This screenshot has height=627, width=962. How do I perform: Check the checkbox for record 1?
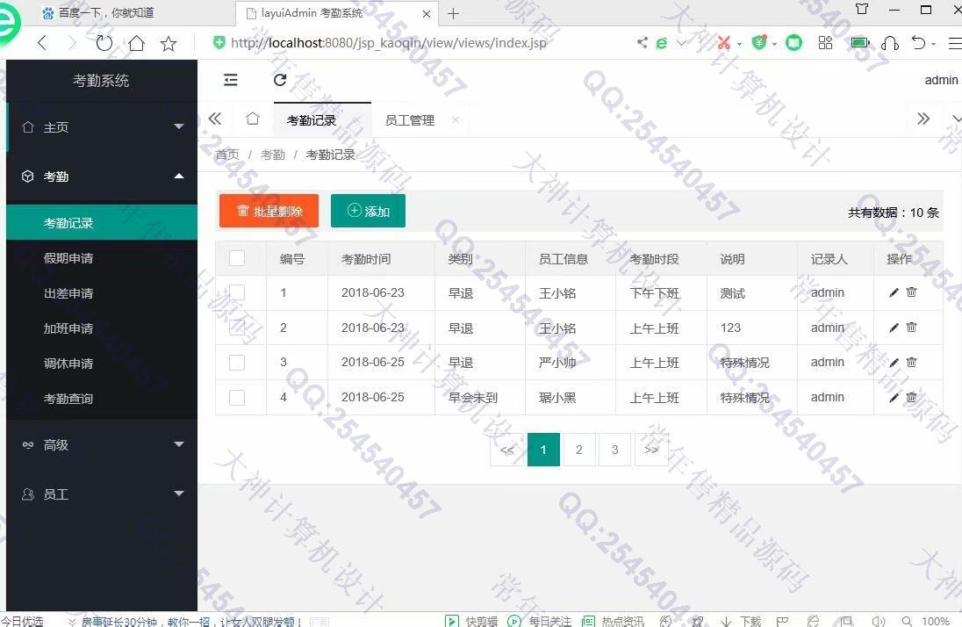[x=237, y=292]
